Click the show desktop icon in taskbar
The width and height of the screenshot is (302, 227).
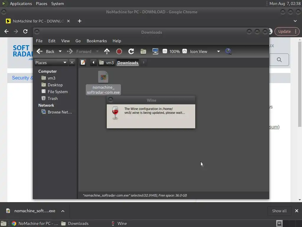(x=4, y=223)
